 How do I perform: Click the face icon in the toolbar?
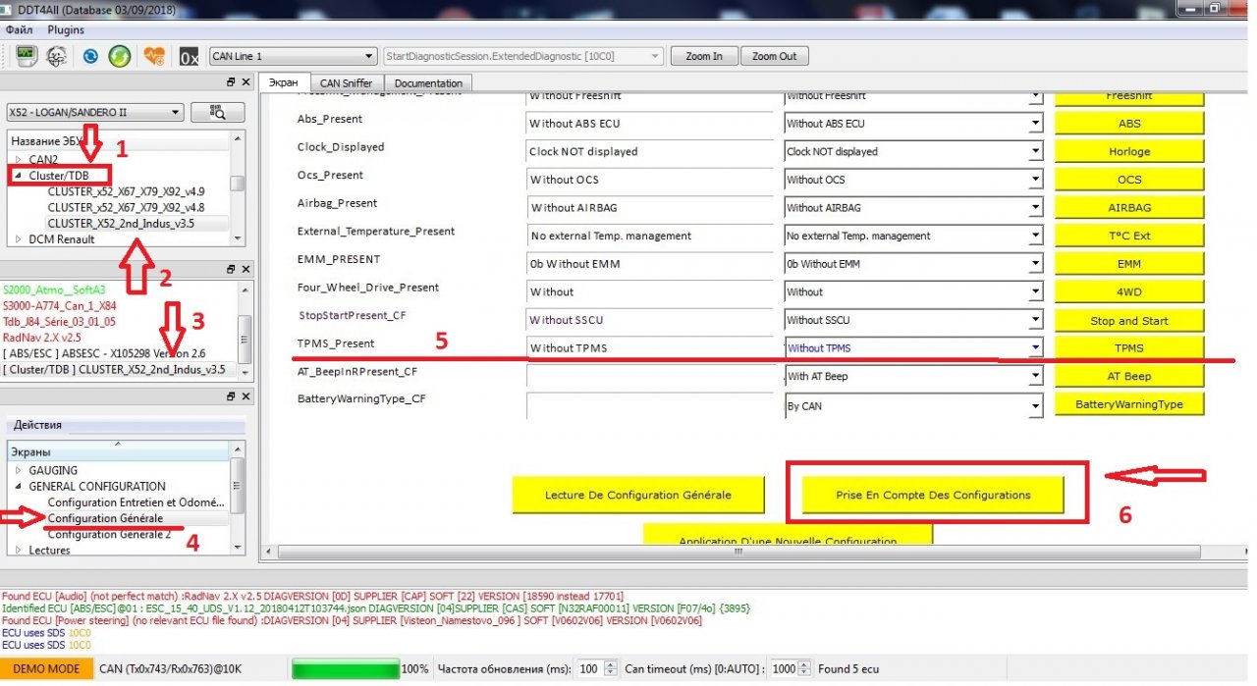tap(57, 56)
